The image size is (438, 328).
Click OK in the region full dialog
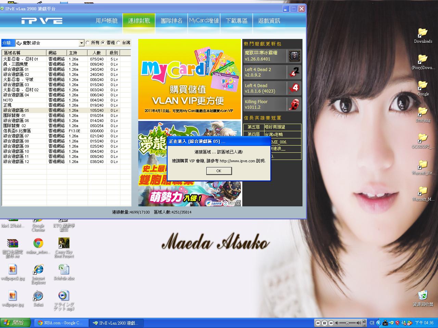[x=219, y=171]
